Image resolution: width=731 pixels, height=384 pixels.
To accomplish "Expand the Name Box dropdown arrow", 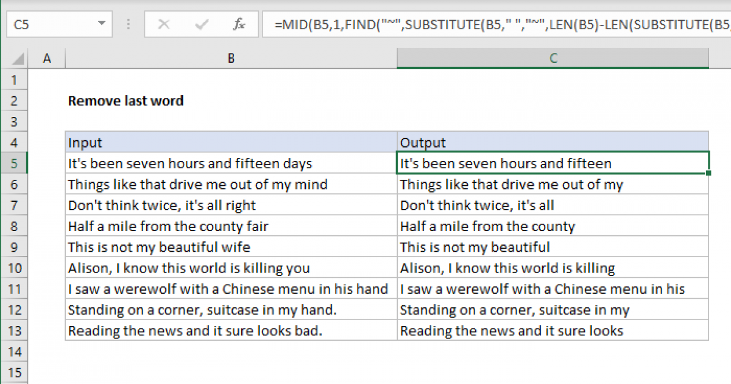I will [101, 25].
